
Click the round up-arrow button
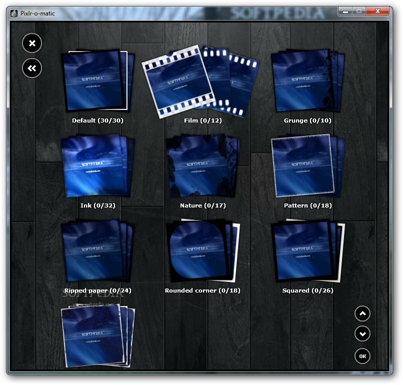[362, 314]
